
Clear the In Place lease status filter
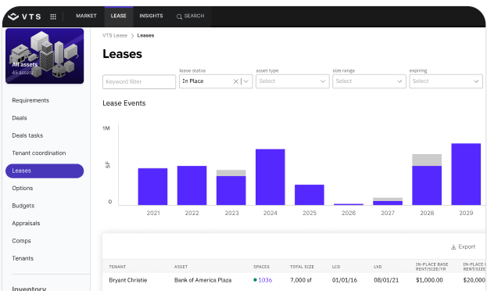pos(236,81)
